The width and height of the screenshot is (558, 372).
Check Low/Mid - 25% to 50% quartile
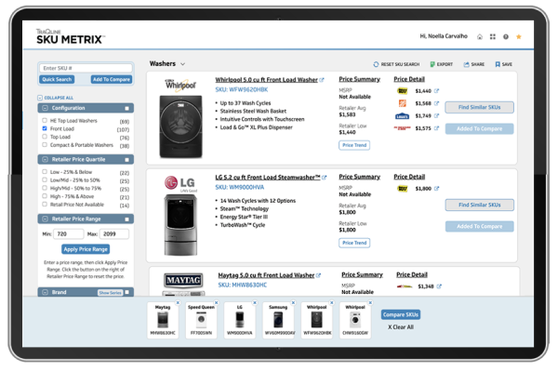(x=45, y=179)
